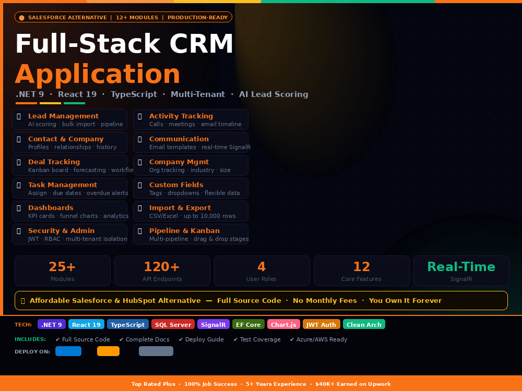Screen dimensions: 522x391
Task: Click 'AI scoring · bulk import · pipeline' text
Action: click(76, 125)
